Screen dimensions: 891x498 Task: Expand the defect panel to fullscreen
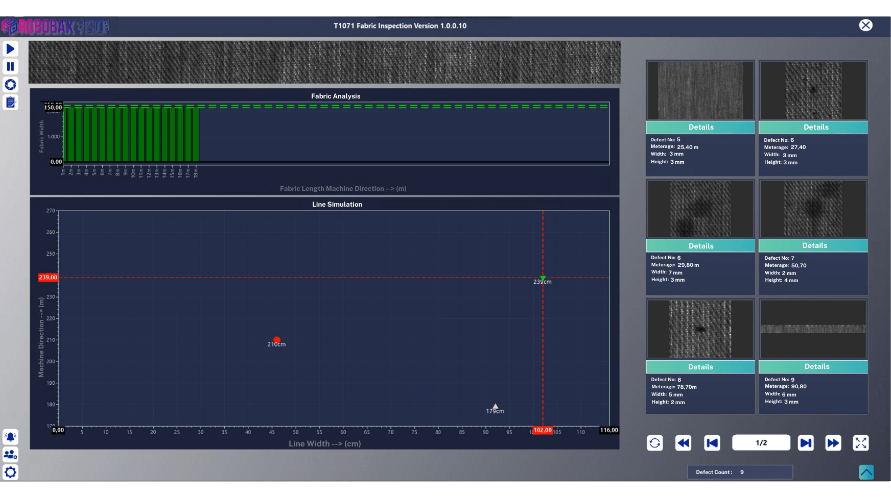(x=861, y=443)
